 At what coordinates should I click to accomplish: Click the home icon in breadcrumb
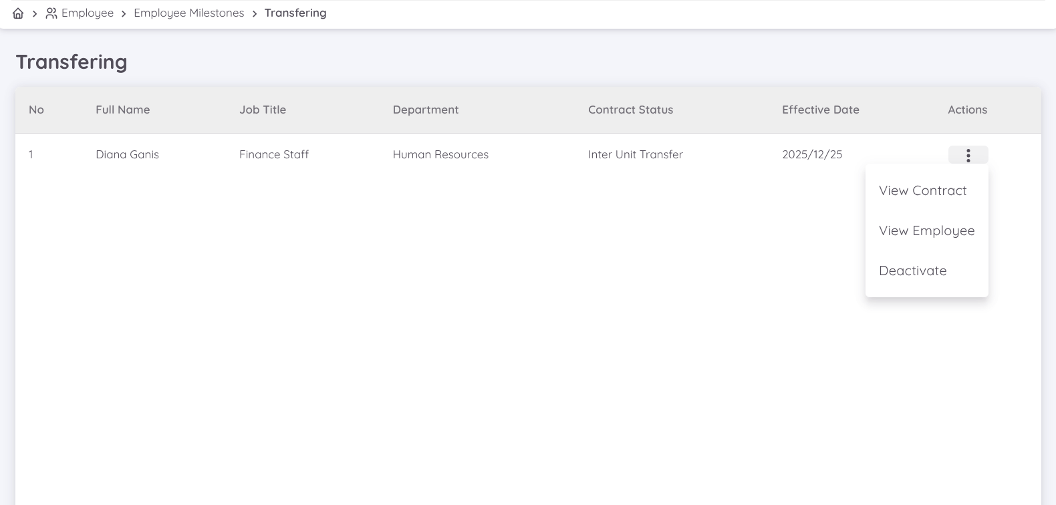click(x=18, y=13)
